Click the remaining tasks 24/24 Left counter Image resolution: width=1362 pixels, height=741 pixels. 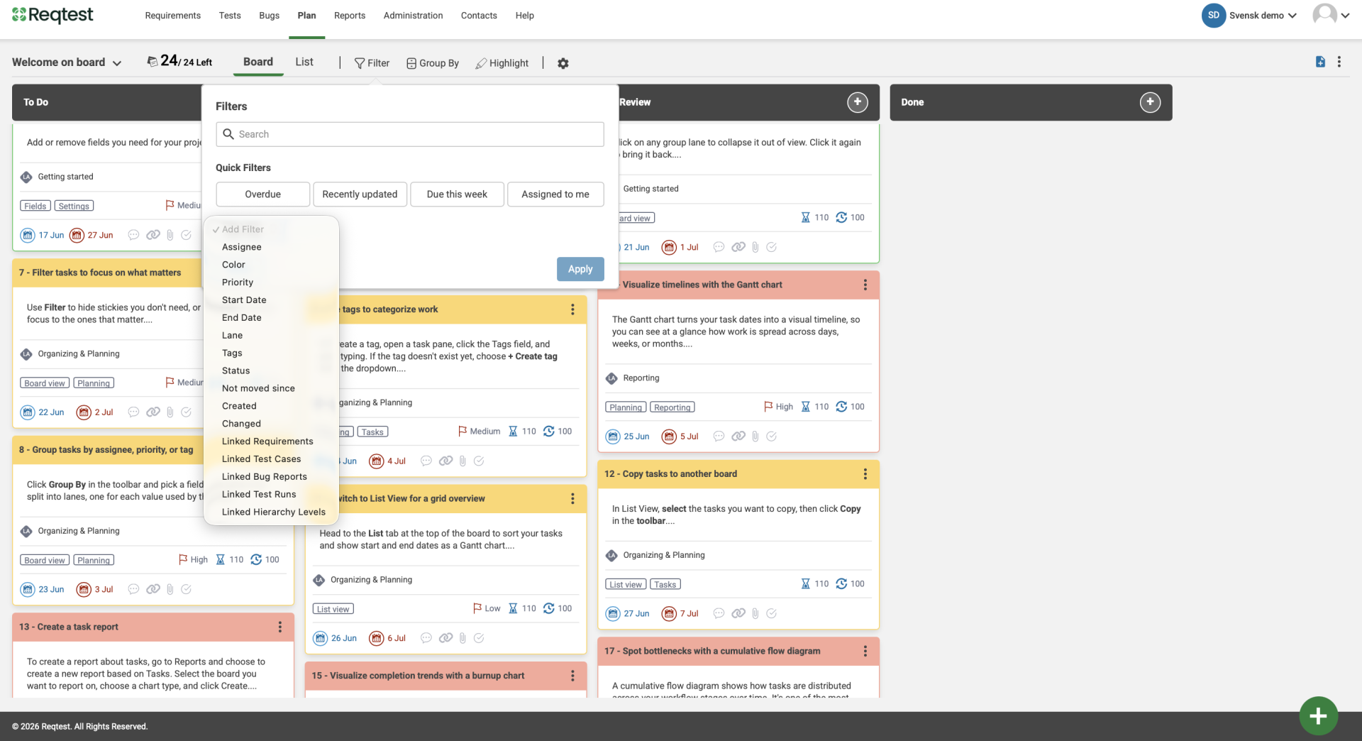(179, 62)
